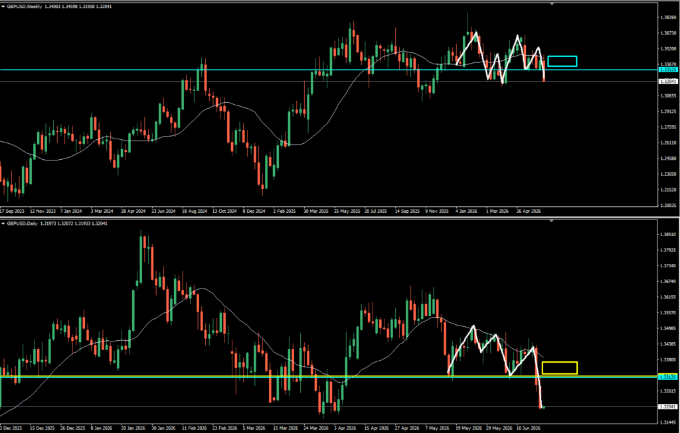The width and height of the screenshot is (680, 433).
Task: Click the 1.36740 price scale value
Action: [x=668, y=281]
